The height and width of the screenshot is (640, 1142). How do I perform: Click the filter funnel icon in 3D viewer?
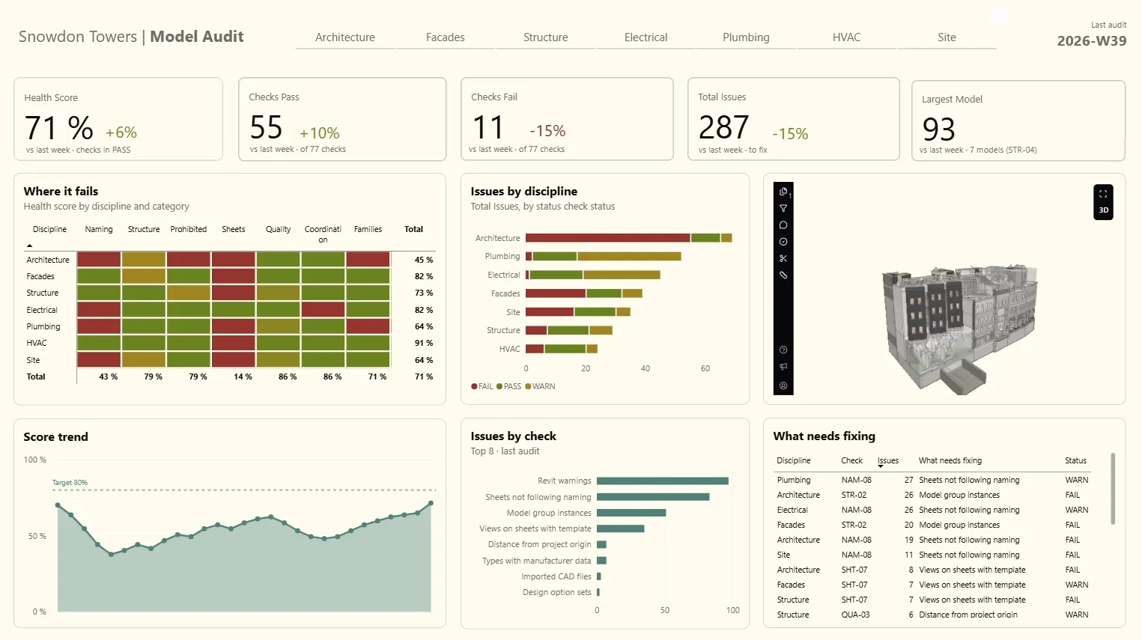click(x=783, y=208)
